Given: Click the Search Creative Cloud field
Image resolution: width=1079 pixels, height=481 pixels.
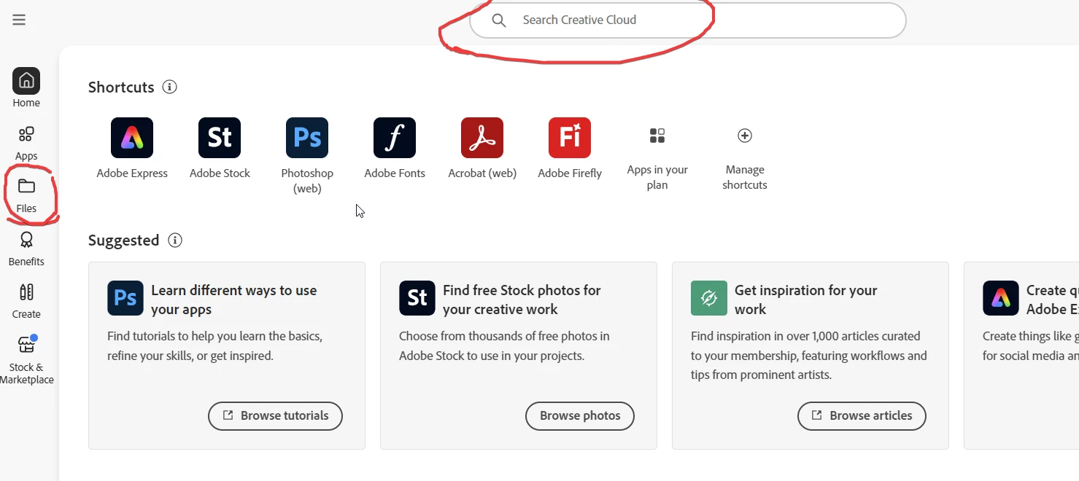Looking at the screenshot, I should (x=688, y=20).
